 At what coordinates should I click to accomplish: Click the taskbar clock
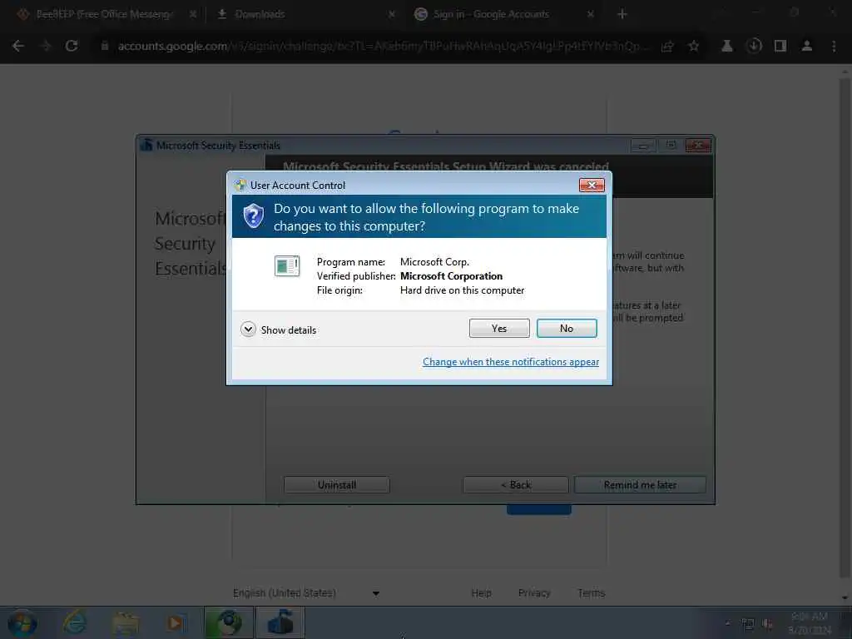click(x=809, y=623)
